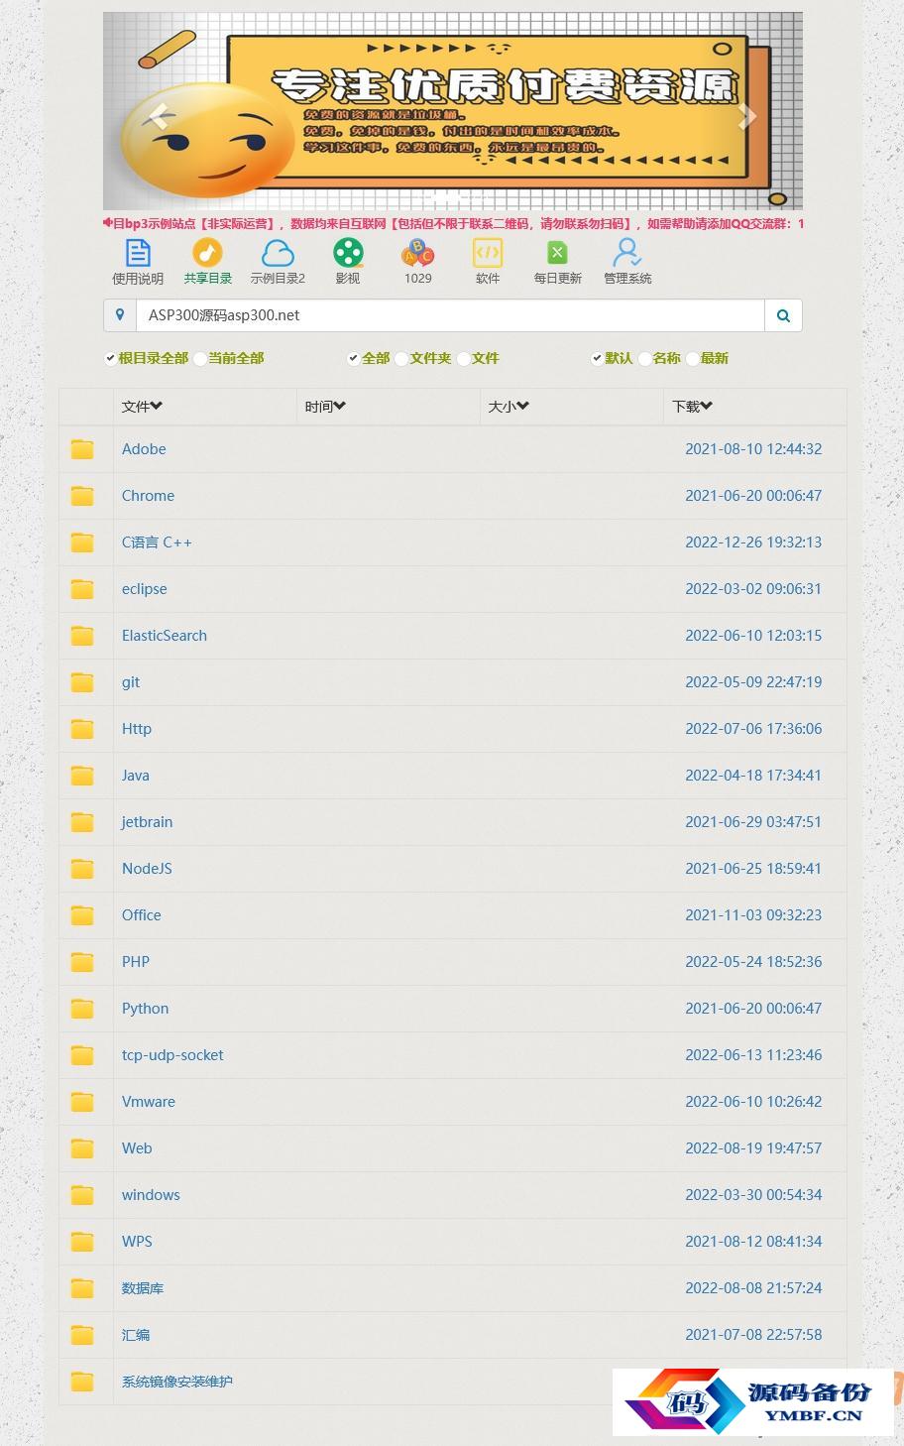Click timestamp 2021-07-08 22:57:58
Image resolution: width=904 pixels, height=1446 pixels.
(753, 1335)
